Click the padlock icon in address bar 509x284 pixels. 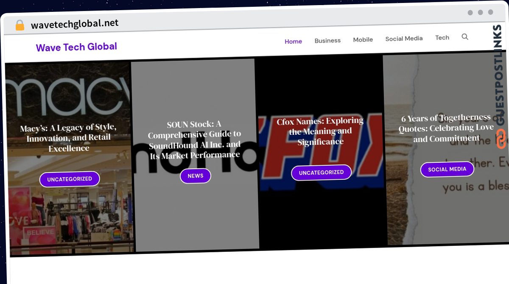click(x=20, y=25)
